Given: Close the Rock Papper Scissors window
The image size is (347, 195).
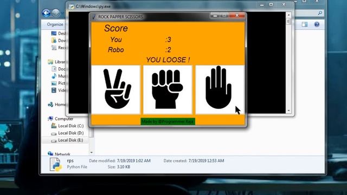Looking at the screenshot, I should click(237, 15).
